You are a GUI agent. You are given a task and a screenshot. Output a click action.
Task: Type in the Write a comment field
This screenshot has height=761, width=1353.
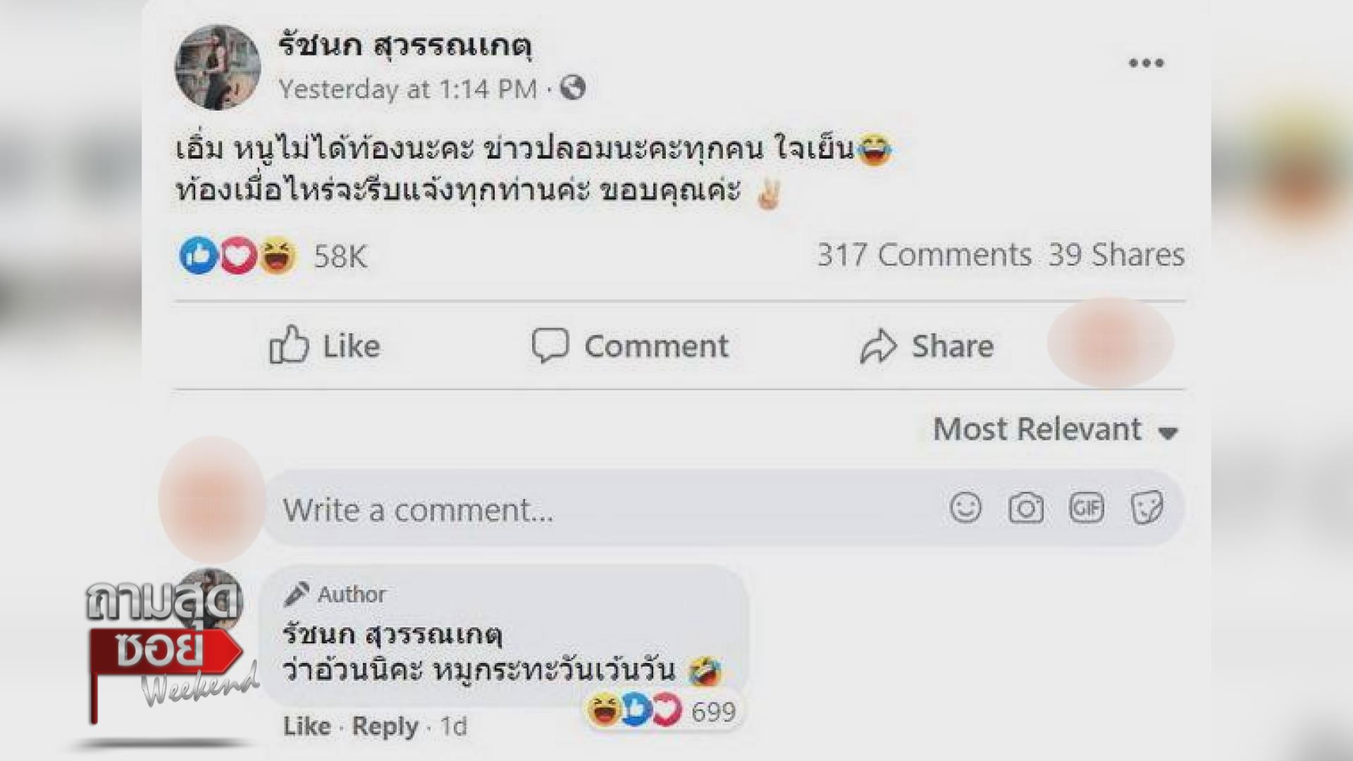(x=599, y=509)
